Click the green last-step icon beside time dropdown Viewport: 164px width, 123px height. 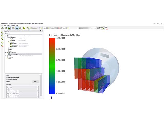point(42,28)
